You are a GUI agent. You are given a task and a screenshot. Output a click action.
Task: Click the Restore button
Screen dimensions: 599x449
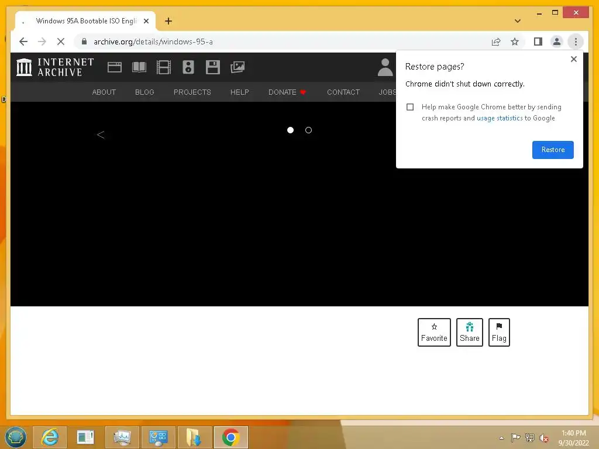tap(553, 150)
